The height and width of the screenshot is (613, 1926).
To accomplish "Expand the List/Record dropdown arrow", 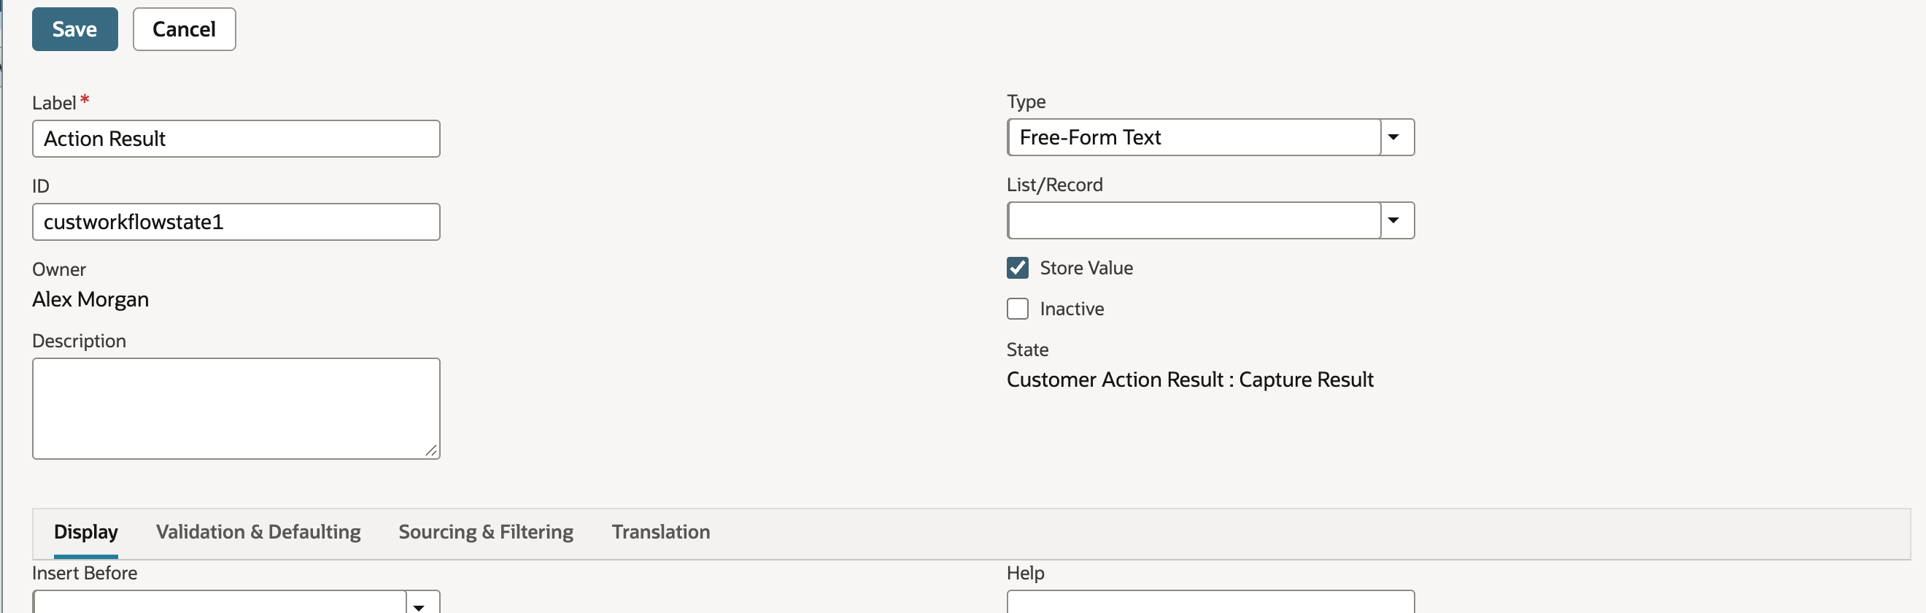I will coord(1393,220).
